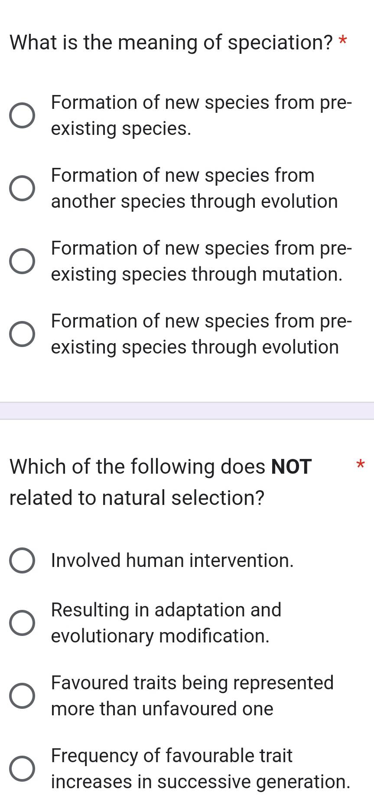Click the label "evolutionary modification." text
The image size is (374, 796).
pyautogui.click(x=160, y=636)
